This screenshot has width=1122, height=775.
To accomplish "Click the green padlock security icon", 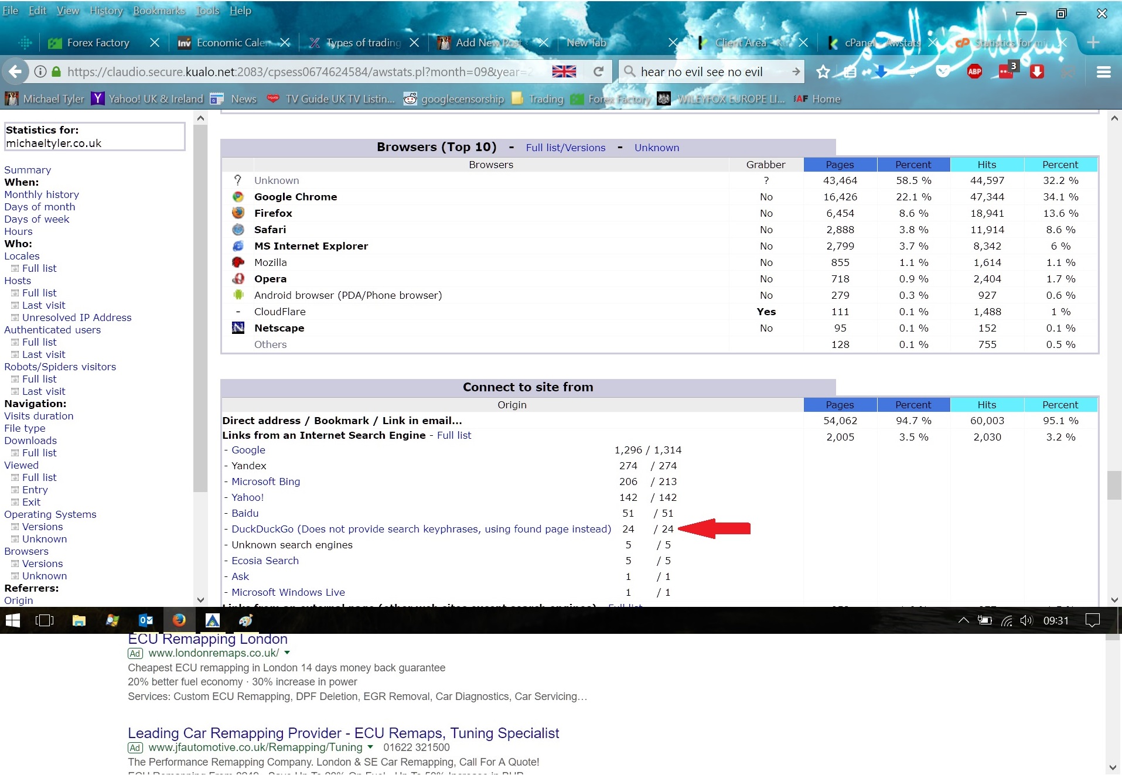I will tap(56, 71).
